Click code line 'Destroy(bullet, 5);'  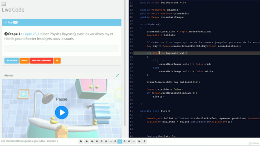[161, 136]
